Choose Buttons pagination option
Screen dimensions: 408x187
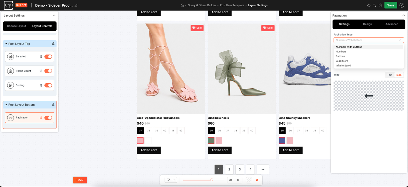[x=369, y=56]
